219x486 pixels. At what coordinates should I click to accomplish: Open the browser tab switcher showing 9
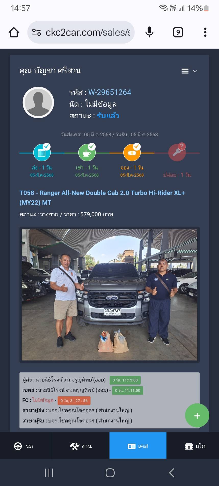(x=178, y=32)
